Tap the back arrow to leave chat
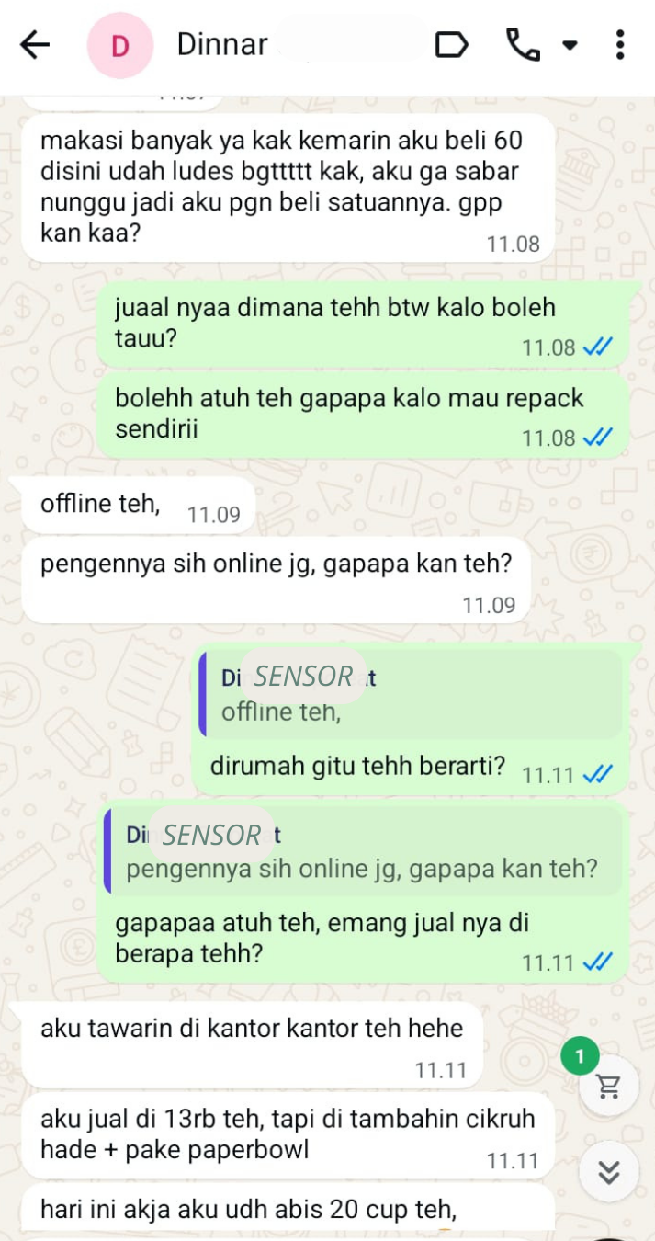This screenshot has height=1241, width=655. tap(35, 45)
